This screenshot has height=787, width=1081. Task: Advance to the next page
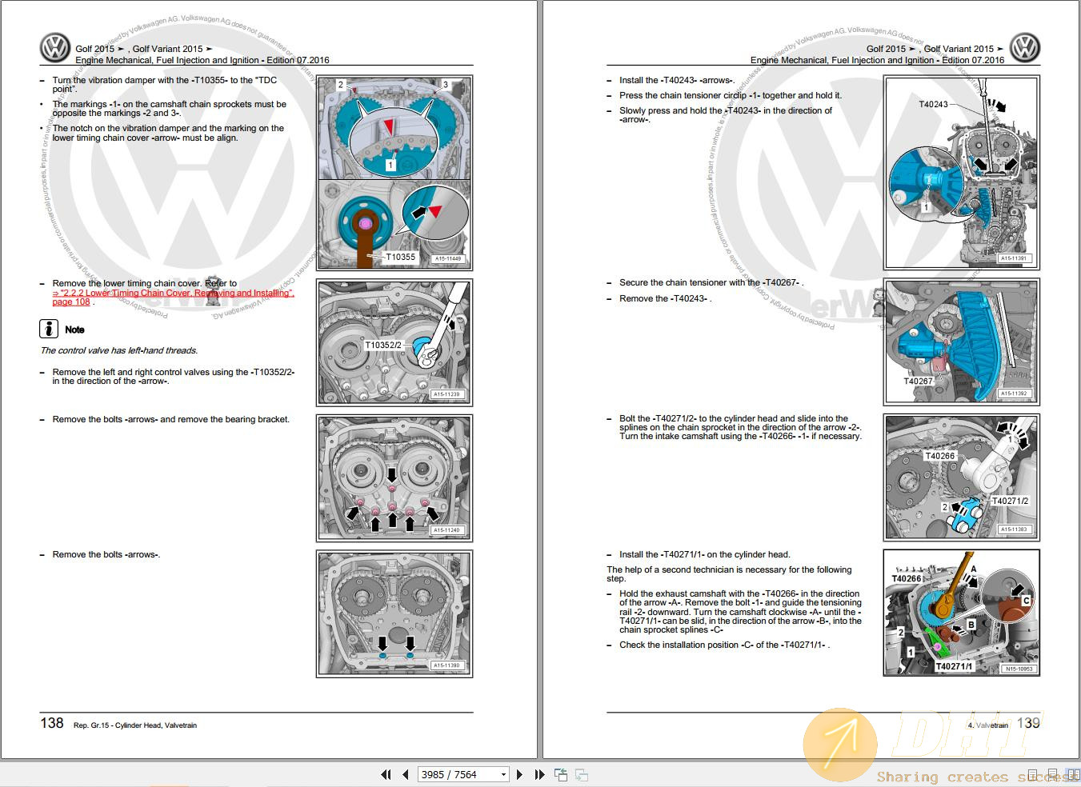coord(520,774)
